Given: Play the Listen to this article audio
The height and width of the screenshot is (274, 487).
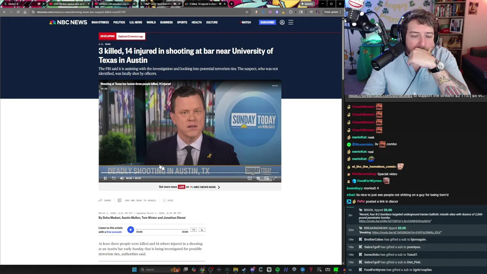Looking at the screenshot, I should click(131, 229).
